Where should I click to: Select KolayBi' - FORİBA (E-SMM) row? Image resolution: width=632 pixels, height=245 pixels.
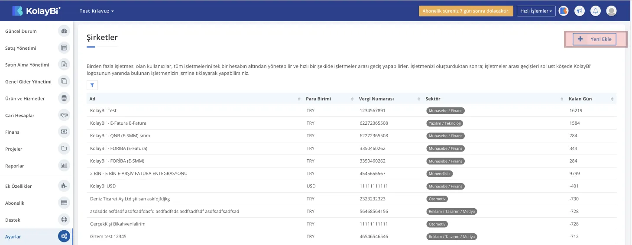pyautogui.click(x=351, y=161)
